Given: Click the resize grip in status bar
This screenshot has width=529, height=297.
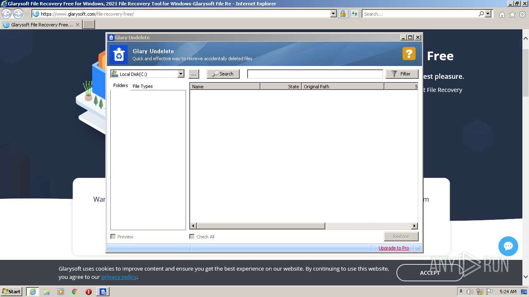Looking at the screenshot, I should (418, 248).
